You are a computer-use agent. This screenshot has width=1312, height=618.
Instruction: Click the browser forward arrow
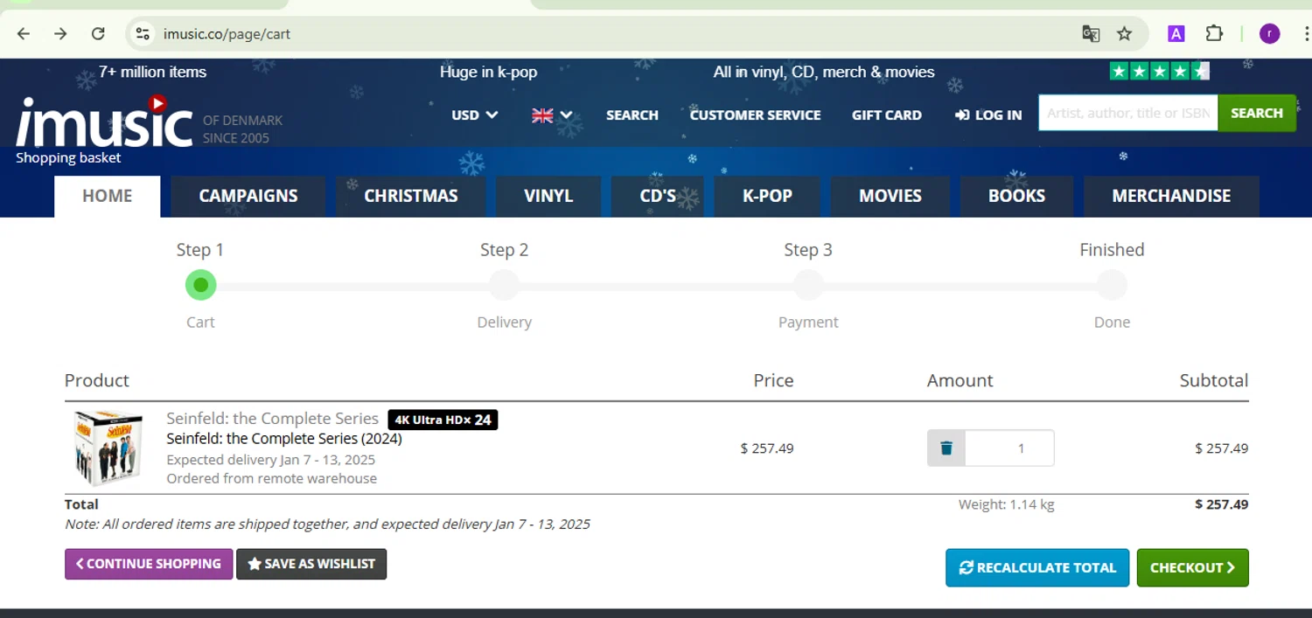pyautogui.click(x=60, y=34)
